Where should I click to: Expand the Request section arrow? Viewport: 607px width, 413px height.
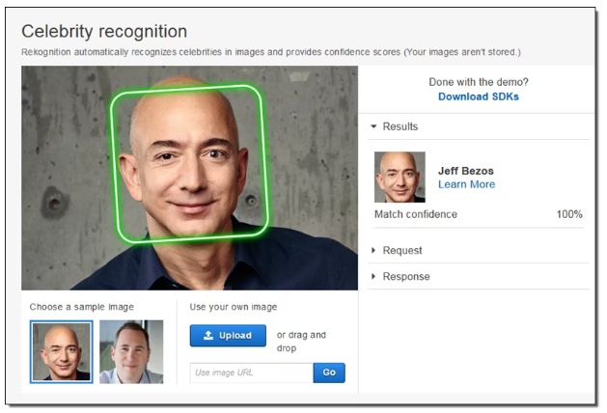point(373,251)
